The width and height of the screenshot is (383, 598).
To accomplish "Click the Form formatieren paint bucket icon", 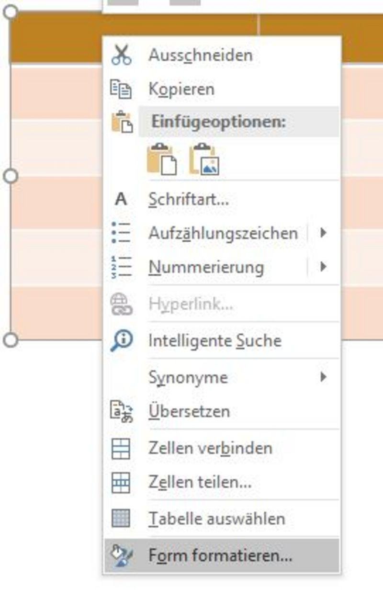I will pos(121,556).
